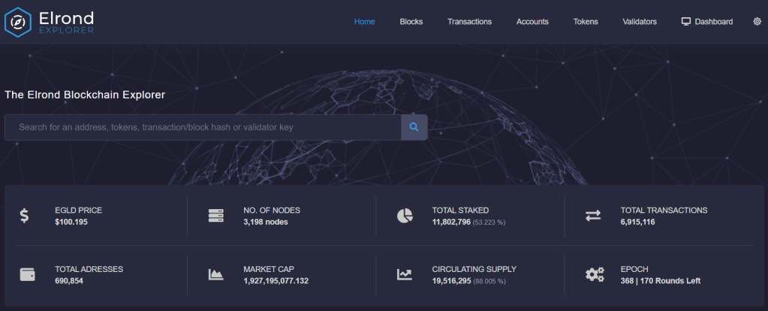Click the arrows Total Transactions icon

coord(593,216)
